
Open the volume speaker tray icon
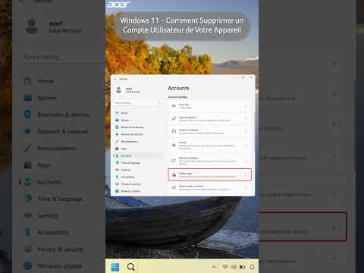point(234,267)
